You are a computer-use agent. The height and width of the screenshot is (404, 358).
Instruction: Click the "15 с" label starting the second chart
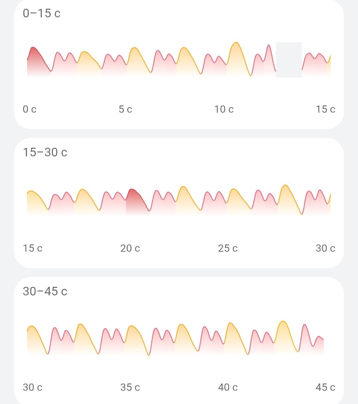point(32,248)
